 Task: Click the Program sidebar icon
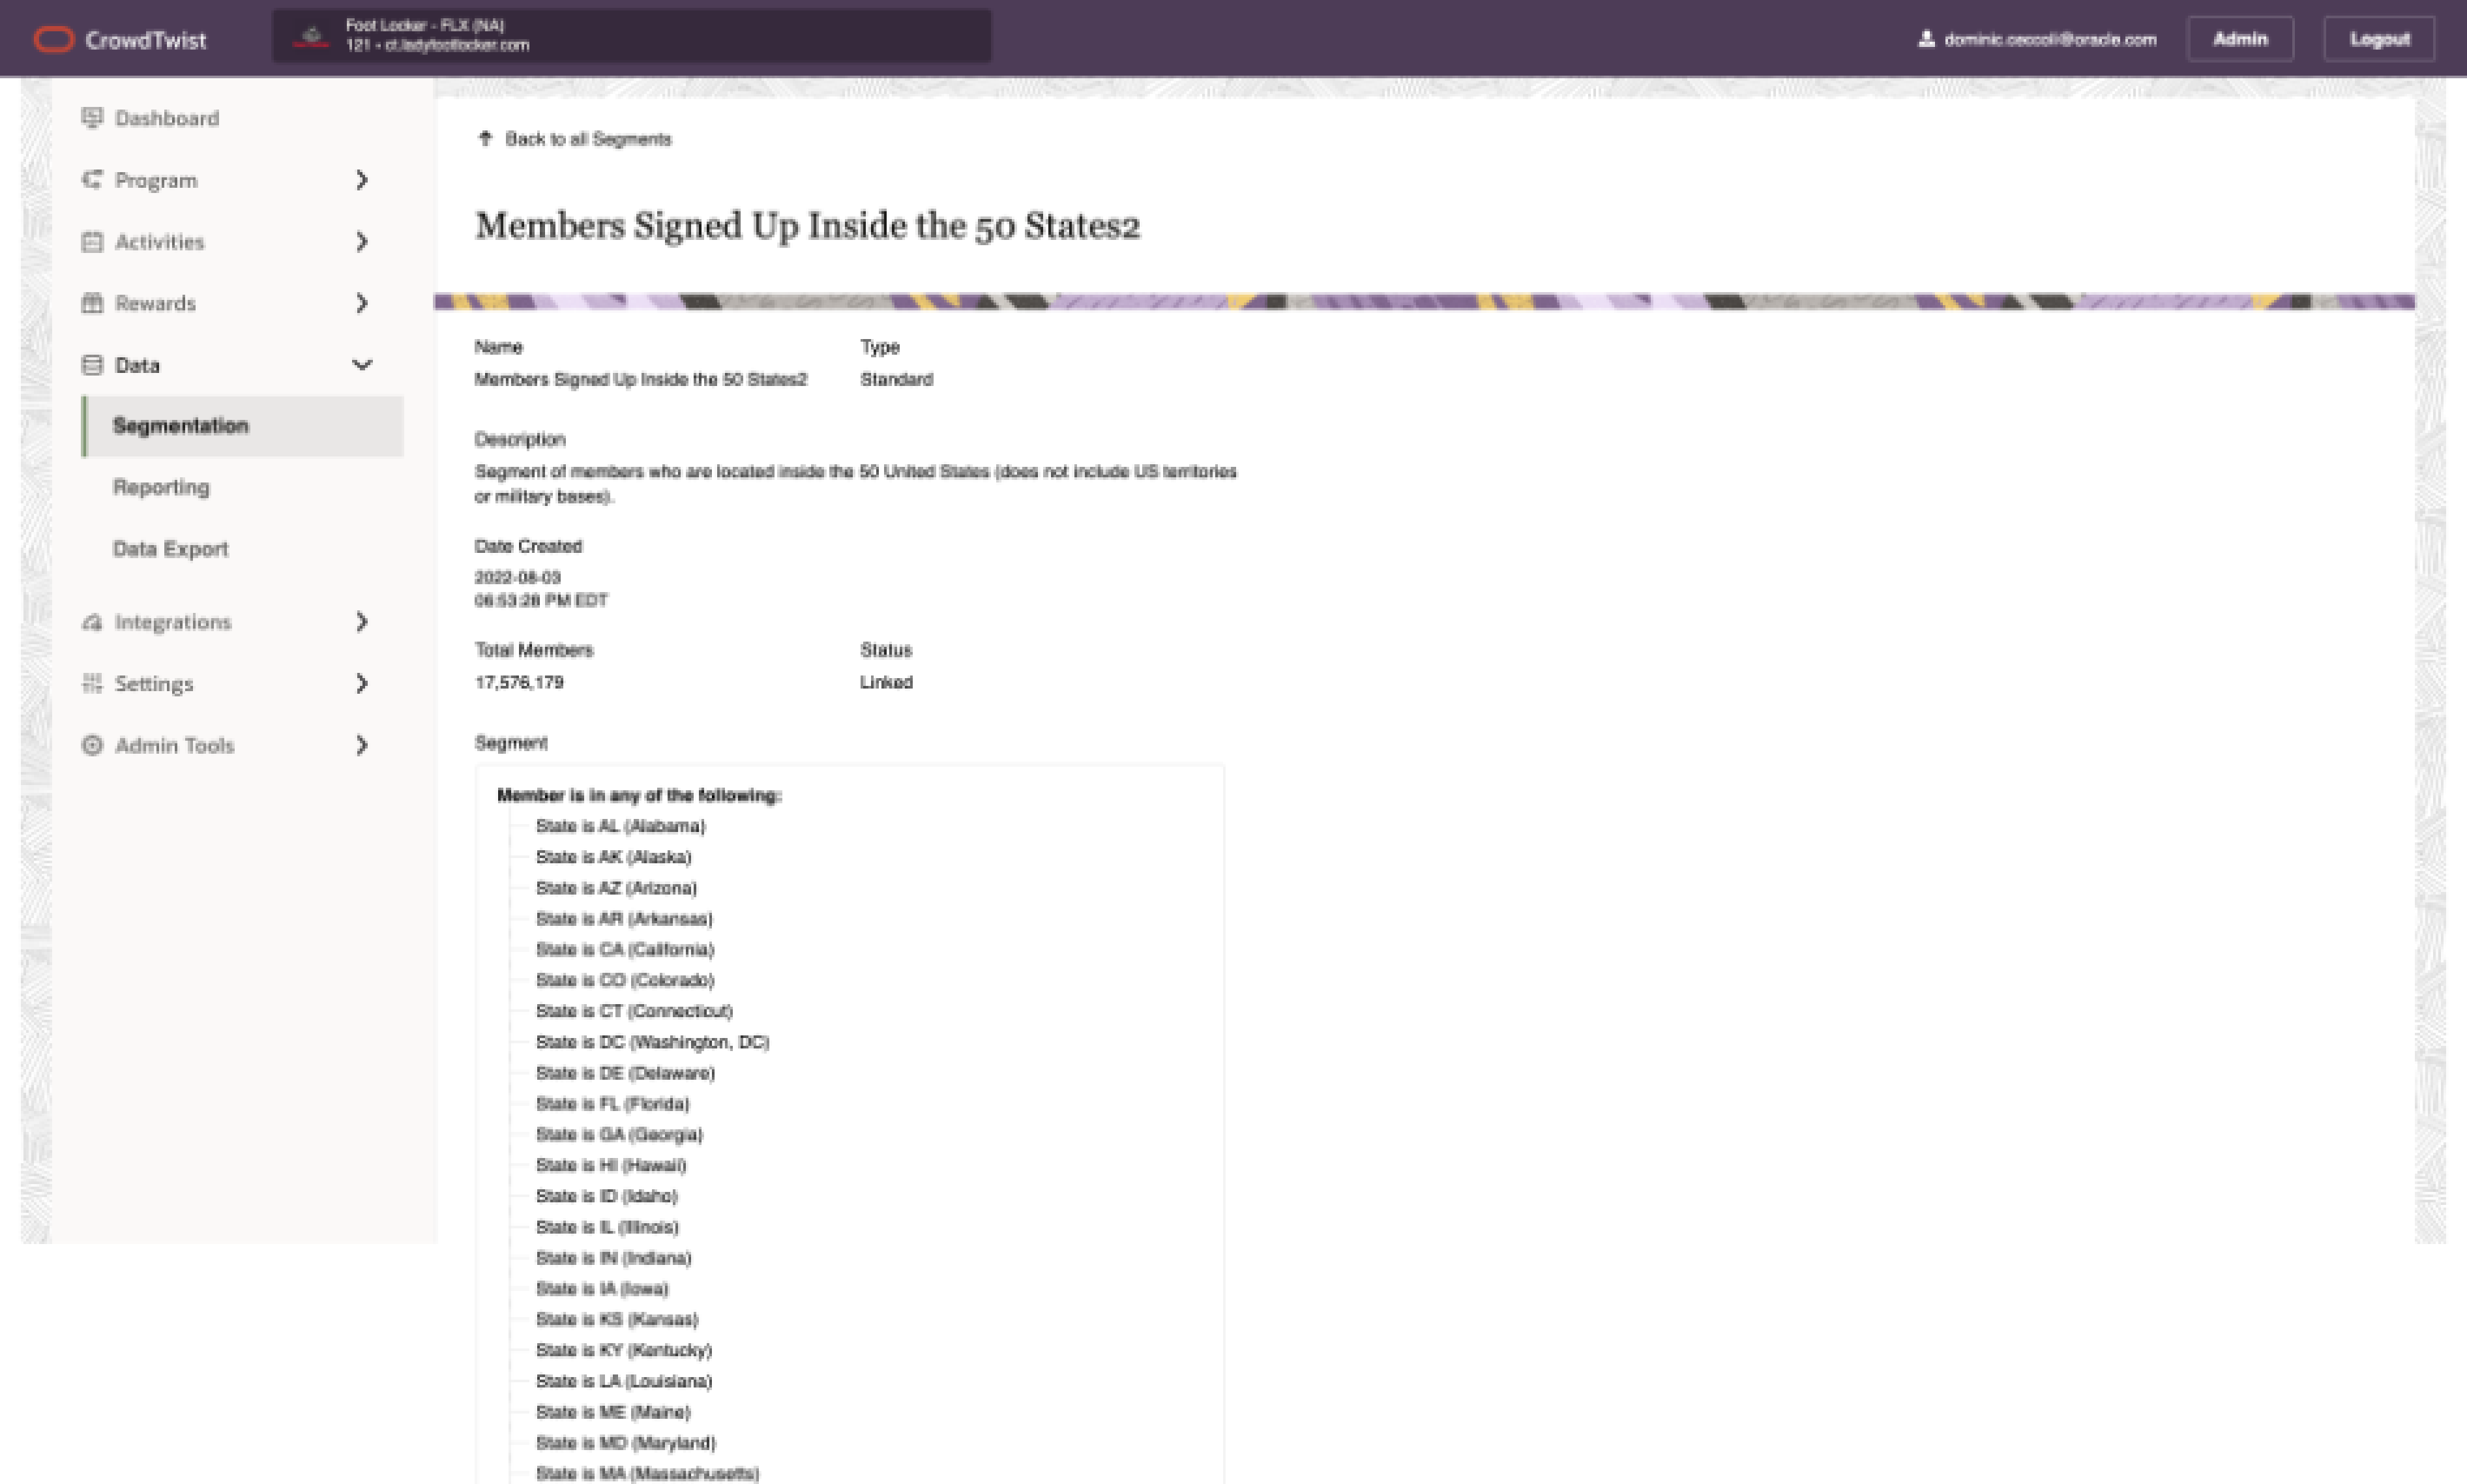[x=92, y=180]
